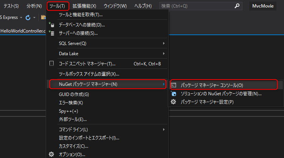Open ソリューションの NuGet パッケージの管理(N)...

pos(226,93)
